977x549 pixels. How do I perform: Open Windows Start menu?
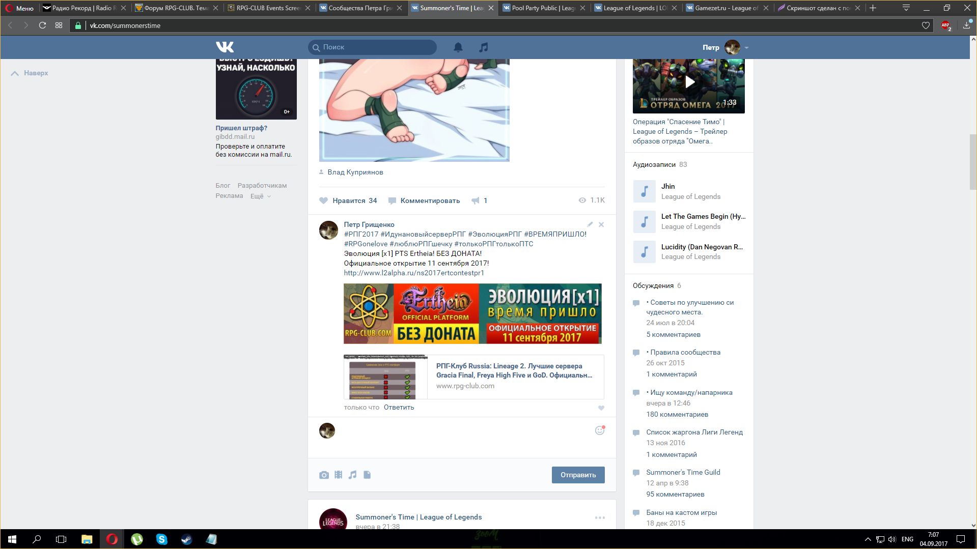tap(12, 539)
